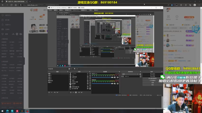202x113 pixels.
Task: Toggle visibility of 微信群 source
Action: pos(88,84)
